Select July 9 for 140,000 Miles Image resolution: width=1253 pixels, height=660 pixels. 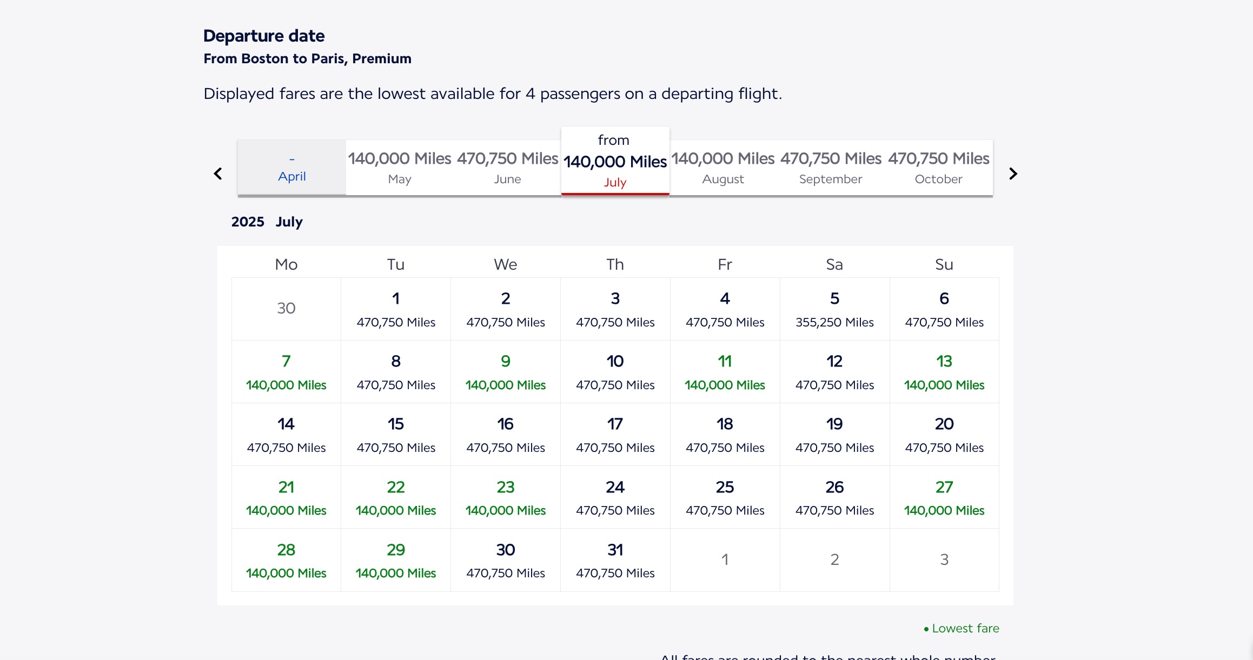(x=506, y=372)
